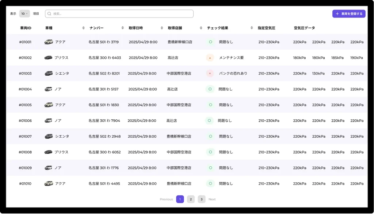
Task: Click the magnifier icon in the search bar
Action: [49, 13]
